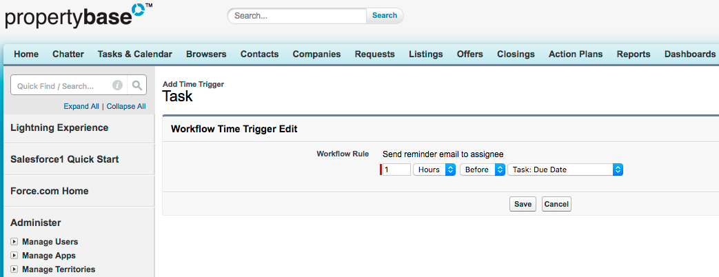Click Manage Apps in Administer
Screen dimensions: 719x277
(49, 256)
